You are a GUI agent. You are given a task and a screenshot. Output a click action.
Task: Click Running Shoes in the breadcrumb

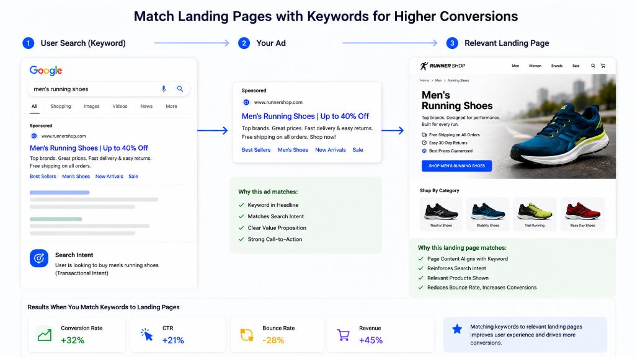(458, 81)
